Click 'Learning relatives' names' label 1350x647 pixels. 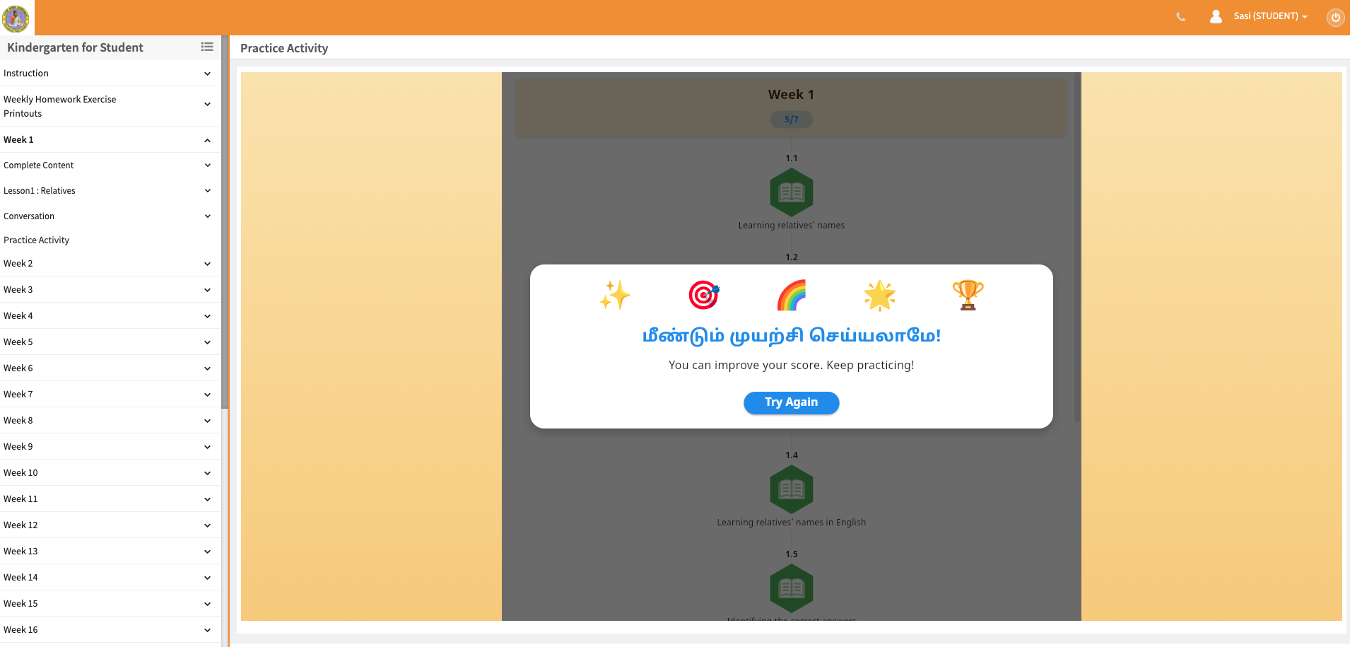[792, 226]
